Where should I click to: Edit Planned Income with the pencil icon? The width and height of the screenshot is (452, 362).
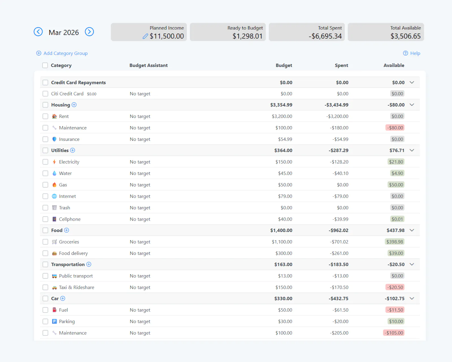[x=145, y=36]
